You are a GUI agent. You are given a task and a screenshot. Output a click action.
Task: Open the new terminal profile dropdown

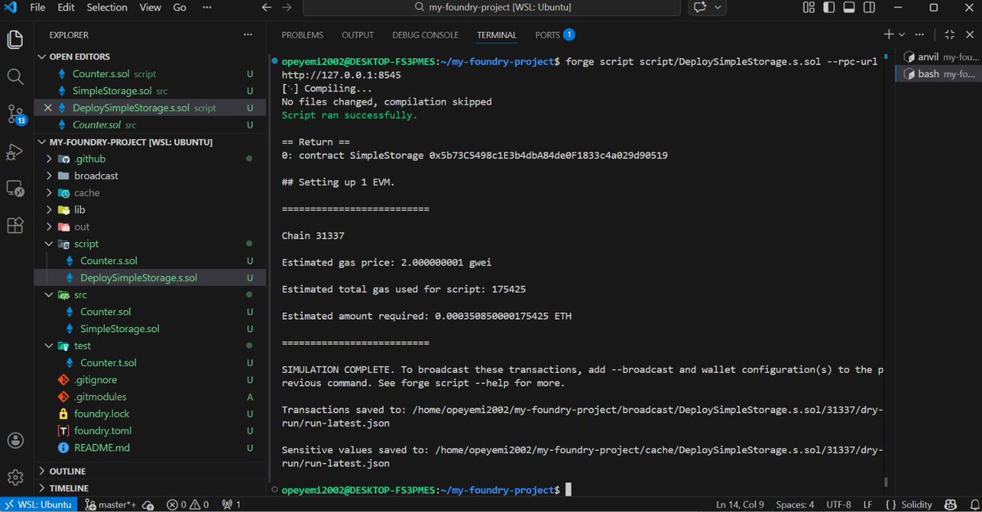[902, 34]
